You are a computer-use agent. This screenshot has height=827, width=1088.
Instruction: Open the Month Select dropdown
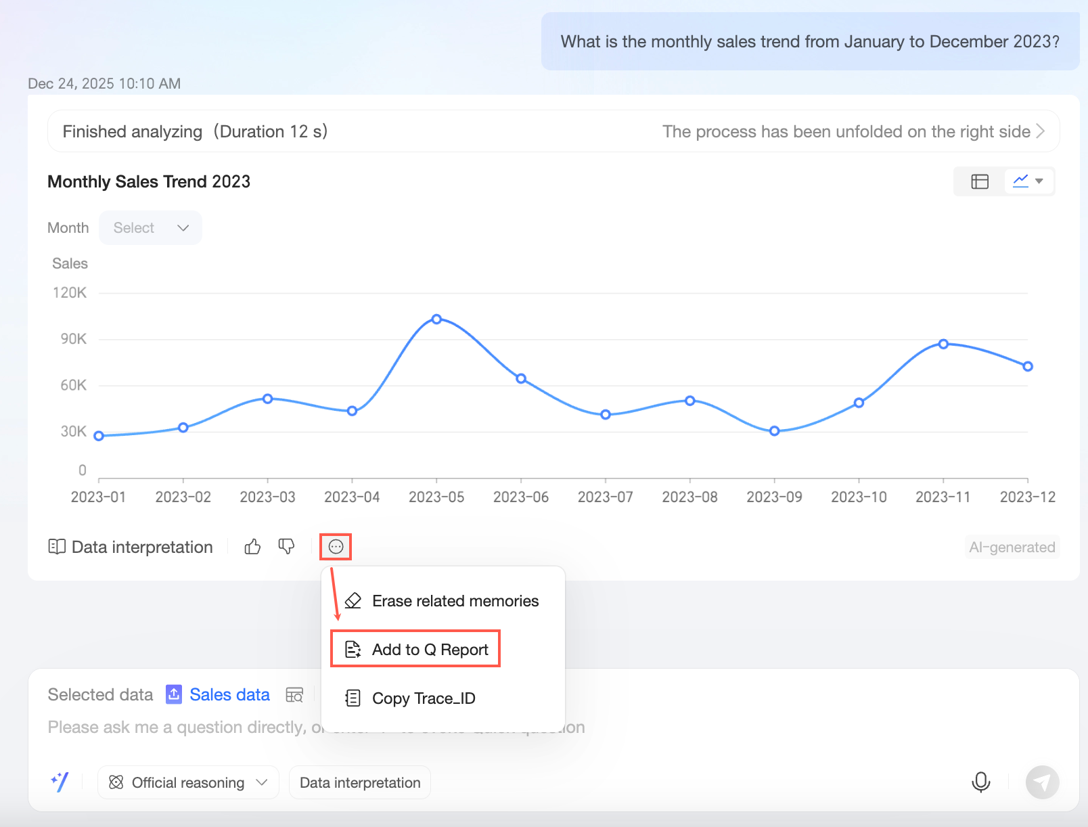pyautogui.click(x=150, y=228)
